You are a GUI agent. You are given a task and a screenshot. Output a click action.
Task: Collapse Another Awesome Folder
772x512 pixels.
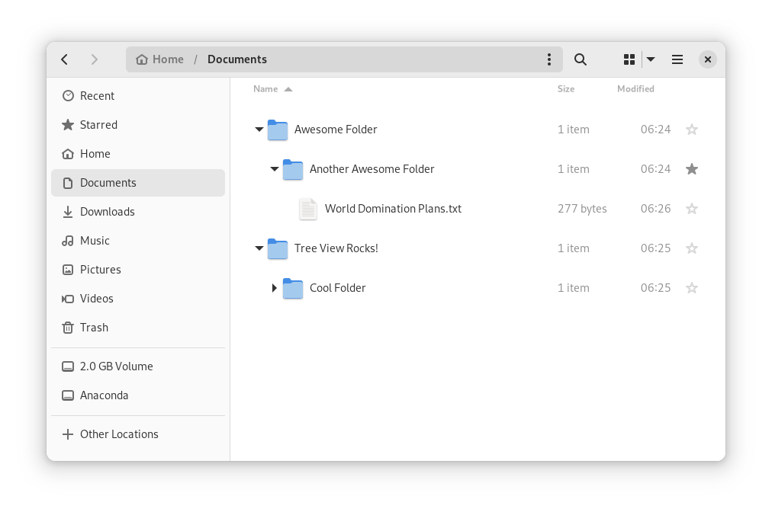(x=275, y=169)
